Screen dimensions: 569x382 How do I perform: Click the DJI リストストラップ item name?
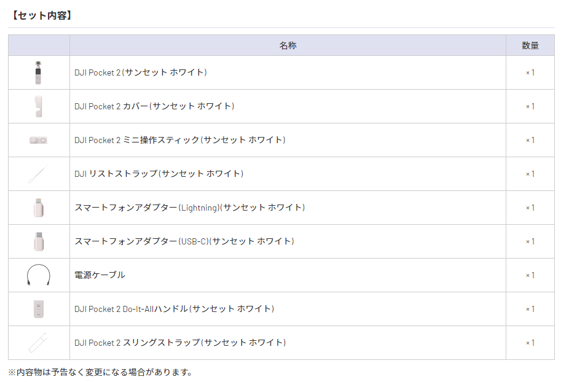click(159, 174)
